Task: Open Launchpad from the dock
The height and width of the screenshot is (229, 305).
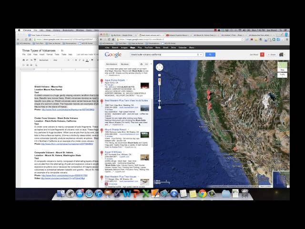Action: (x=71, y=194)
